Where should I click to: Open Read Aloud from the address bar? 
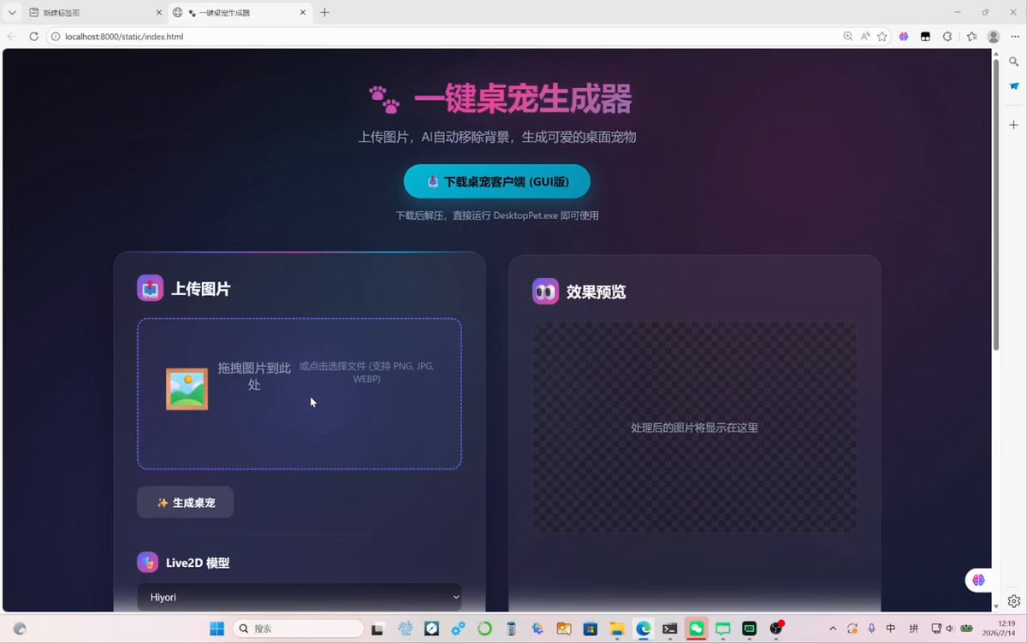pyautogui.click(x=865, y=37)
